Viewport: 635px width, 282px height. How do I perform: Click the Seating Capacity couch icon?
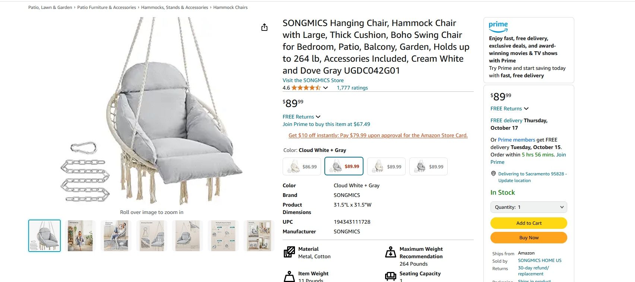coord(390,276)
